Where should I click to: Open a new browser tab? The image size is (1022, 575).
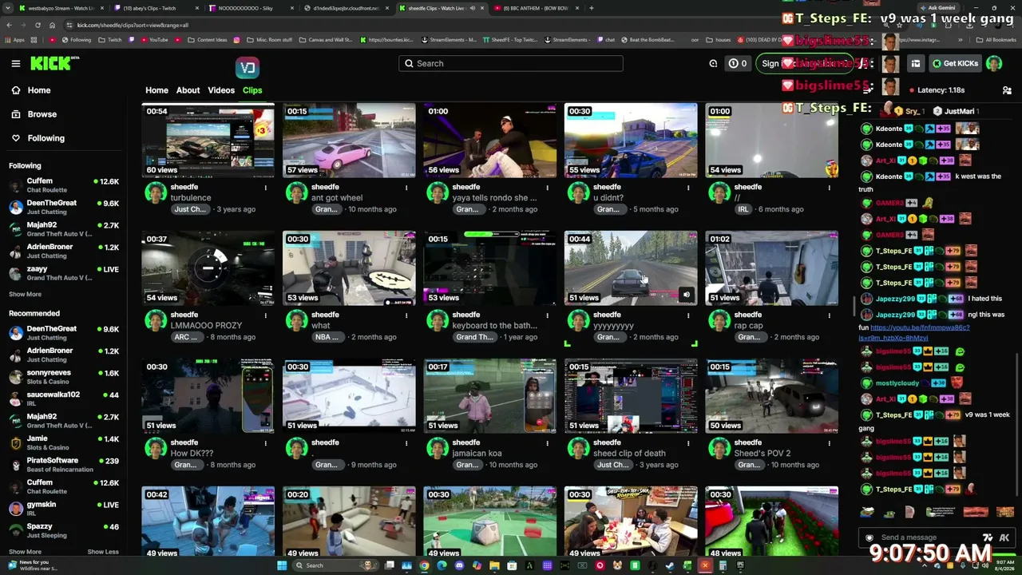point(592,8)
